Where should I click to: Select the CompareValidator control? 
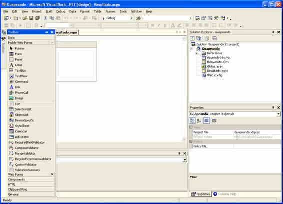coord(31,148)
